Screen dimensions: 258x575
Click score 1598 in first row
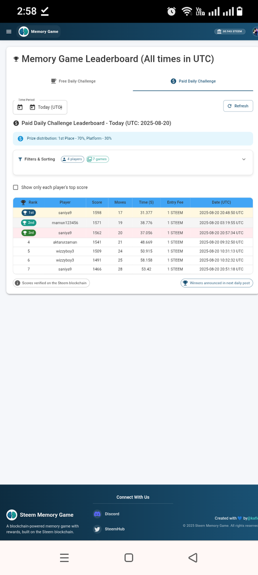pyautogui.click(x=97, y=213)
